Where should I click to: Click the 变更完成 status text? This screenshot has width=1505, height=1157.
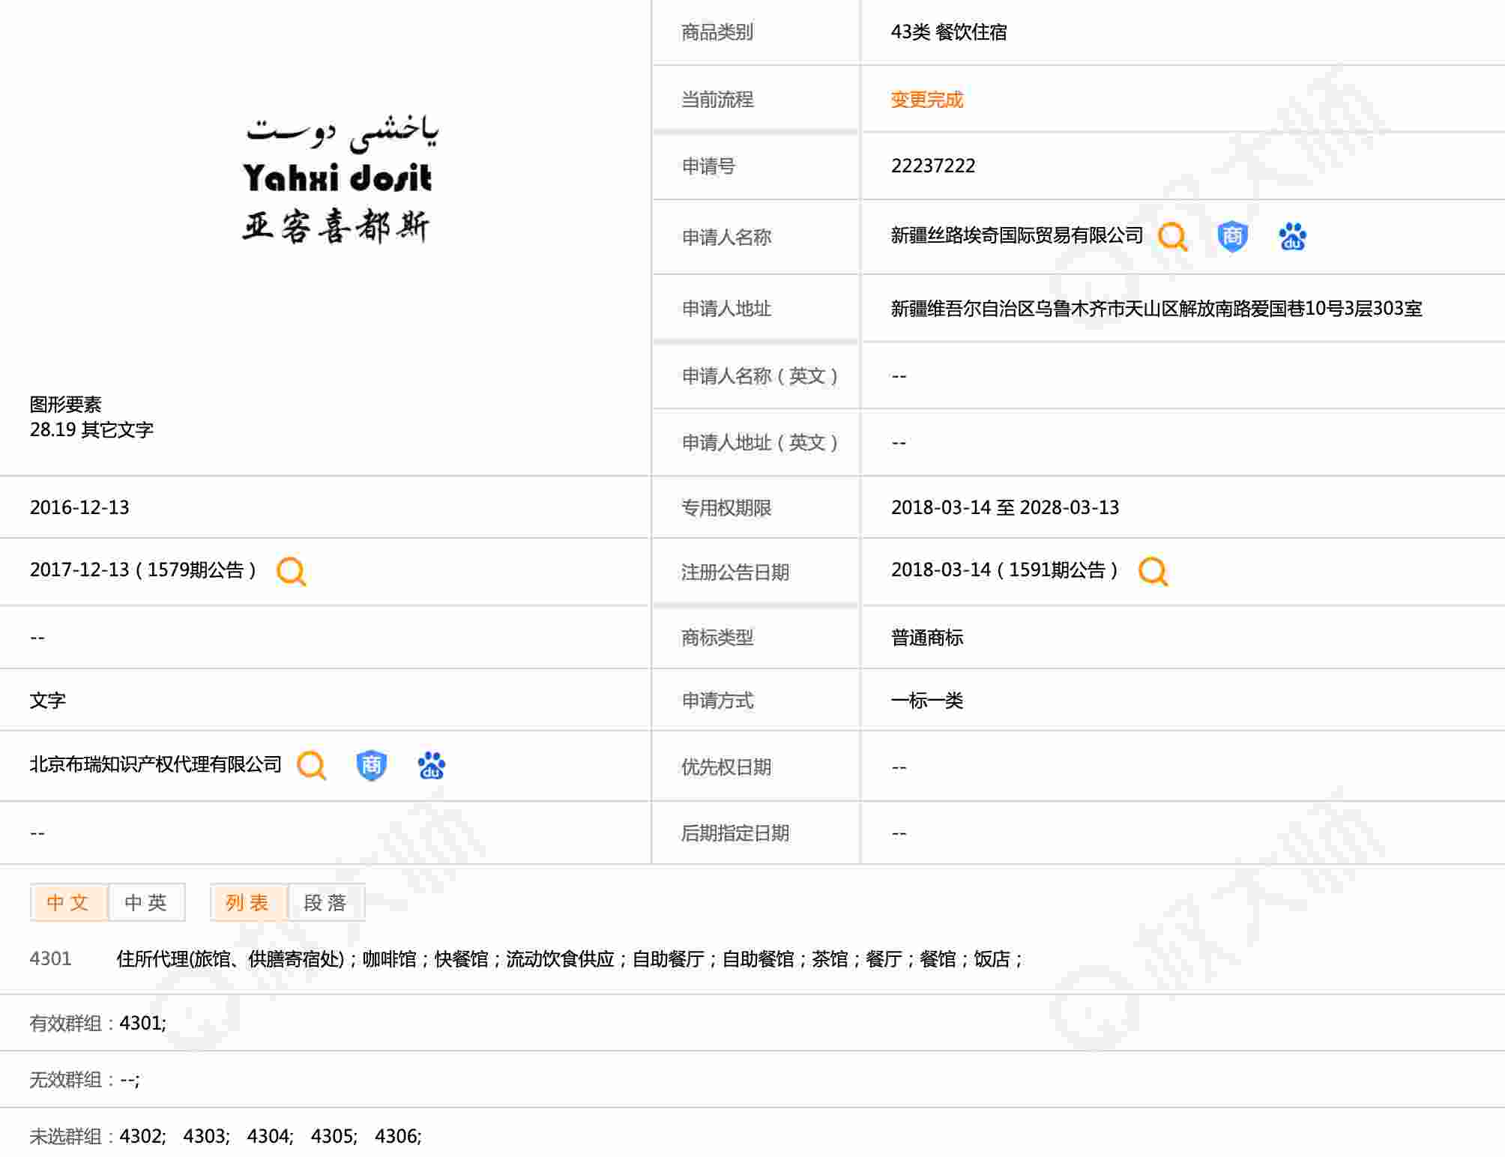(926, 100)
